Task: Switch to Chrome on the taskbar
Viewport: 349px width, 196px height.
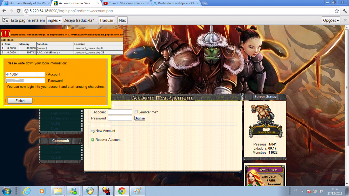Action: click(x=122, y=191)
